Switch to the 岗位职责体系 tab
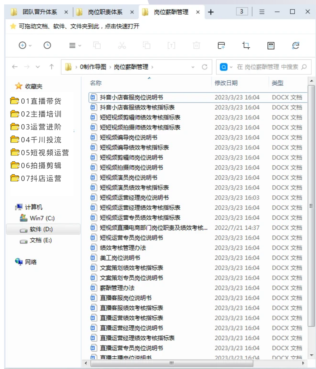The width and height of the screenshot is (316, 369). tap(105, 12)
